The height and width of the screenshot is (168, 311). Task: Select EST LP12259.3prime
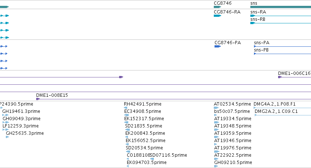tap(20, 126)
